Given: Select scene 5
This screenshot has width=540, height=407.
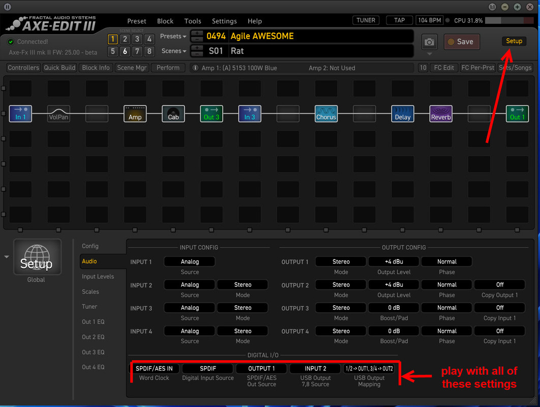Looking at the screenshot, I should coord(112,51).
